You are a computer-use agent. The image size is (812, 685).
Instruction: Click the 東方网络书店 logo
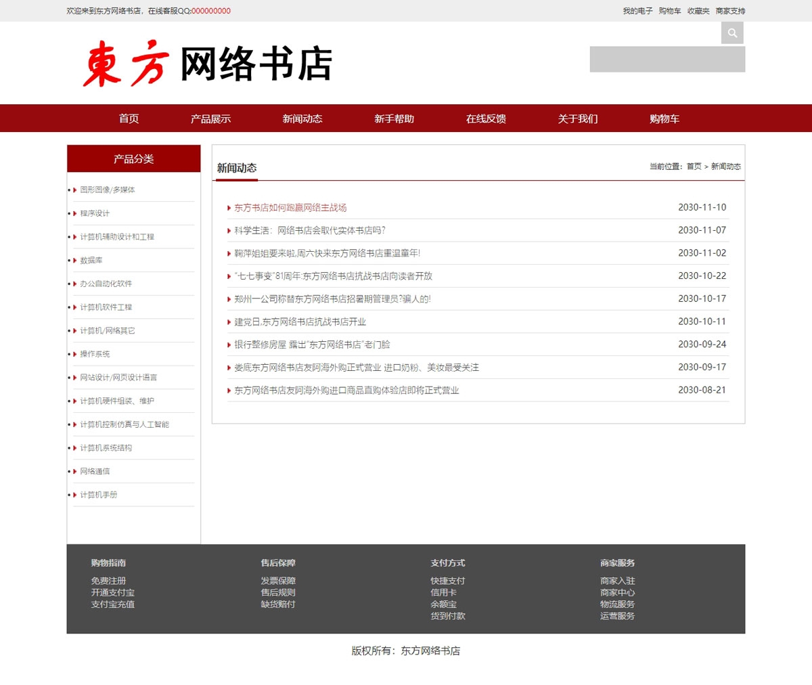[x=207, y=64]
